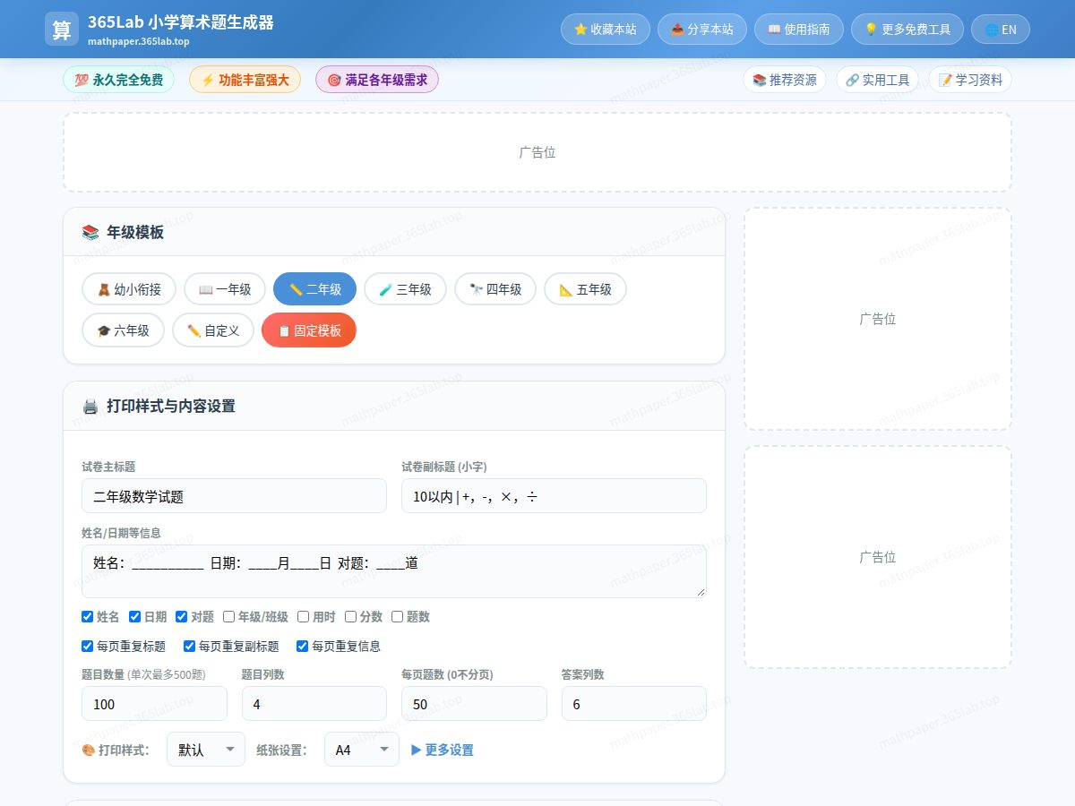Open the 打印样式 默认 dropdown
Screen dimensions: 1075x806
(x=206, y=750)
